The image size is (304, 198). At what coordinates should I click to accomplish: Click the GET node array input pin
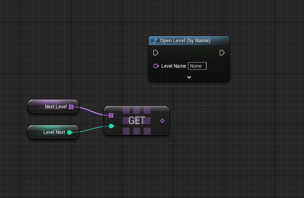coord(111,116)
